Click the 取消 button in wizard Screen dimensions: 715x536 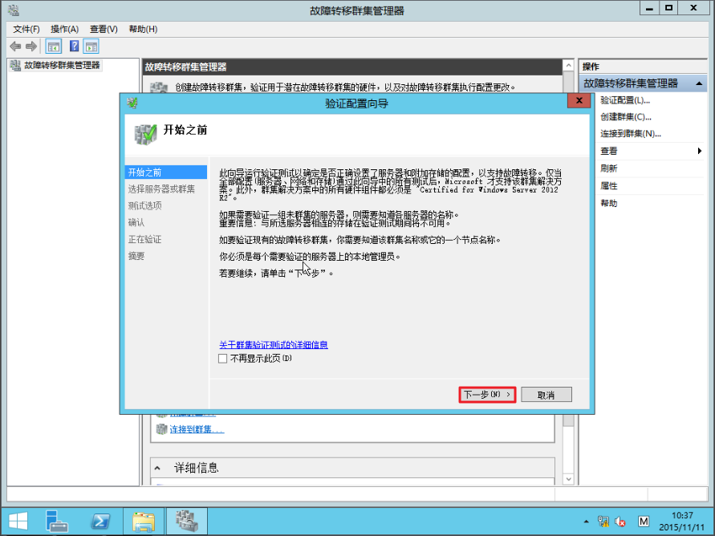(546, 395)
